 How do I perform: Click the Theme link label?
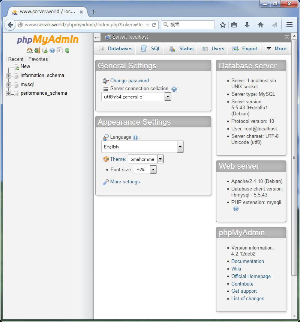coord(118,159)
